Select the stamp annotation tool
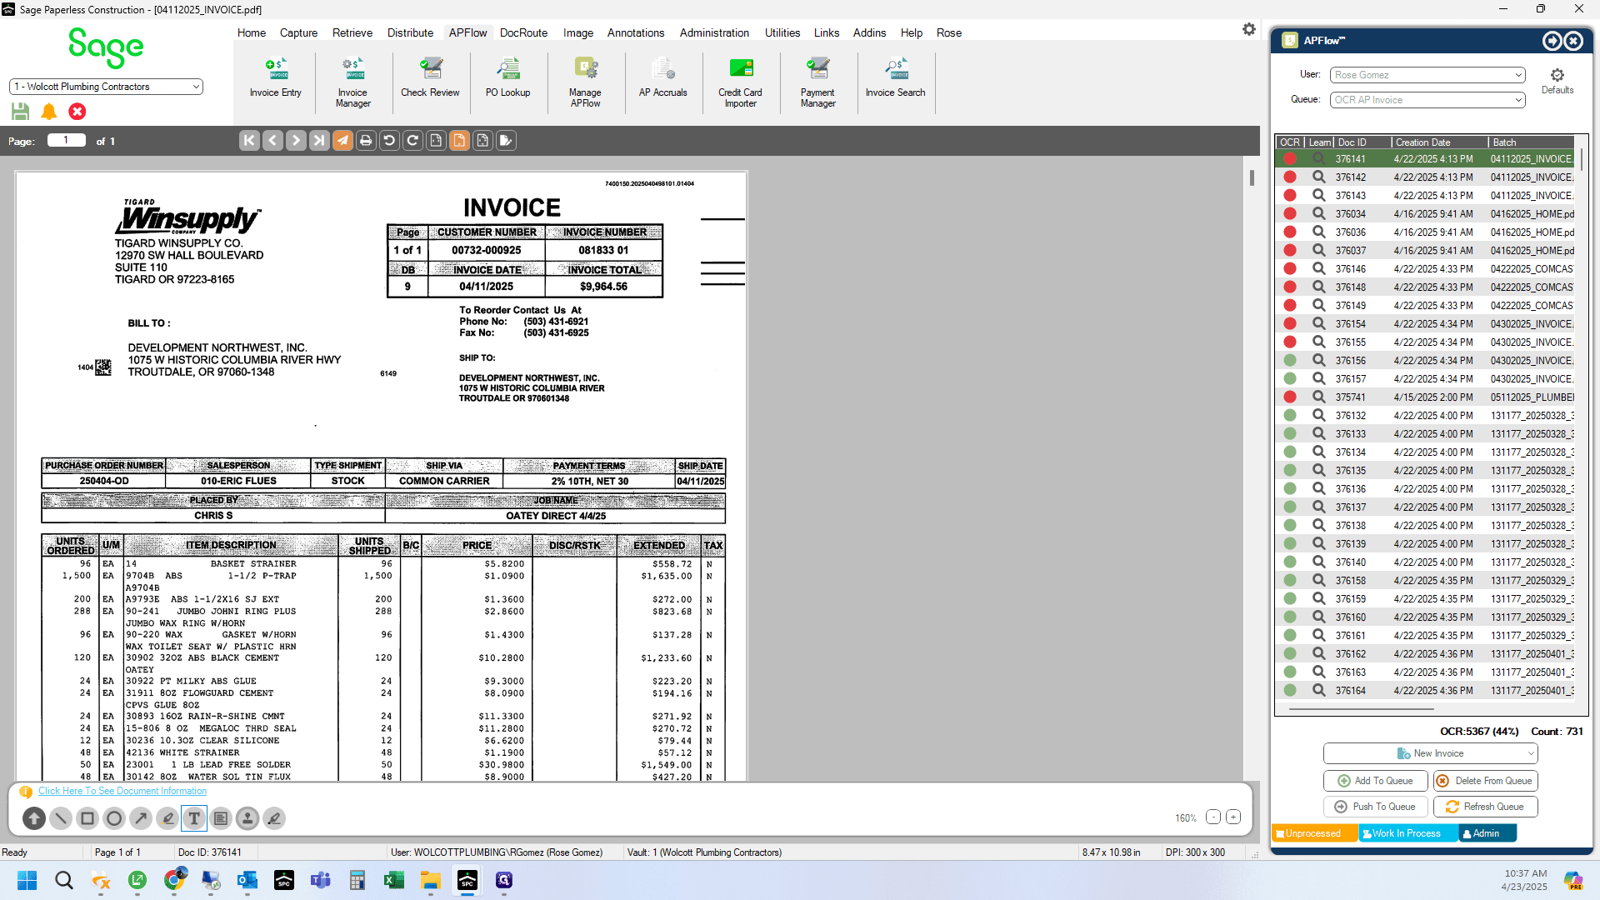1600x900 pixels. (247, 818)
